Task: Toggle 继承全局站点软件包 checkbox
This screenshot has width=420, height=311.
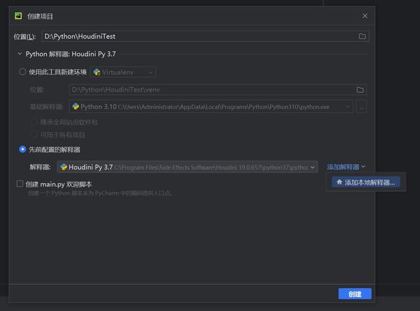Action: click(x=34, y=122)
